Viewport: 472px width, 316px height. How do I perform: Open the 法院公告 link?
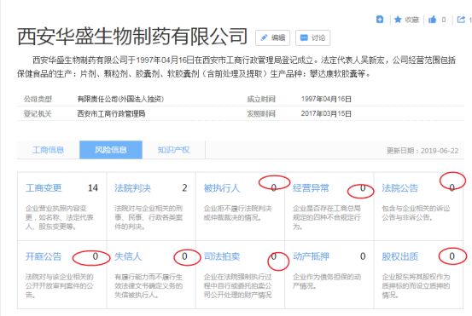[400, 188]
